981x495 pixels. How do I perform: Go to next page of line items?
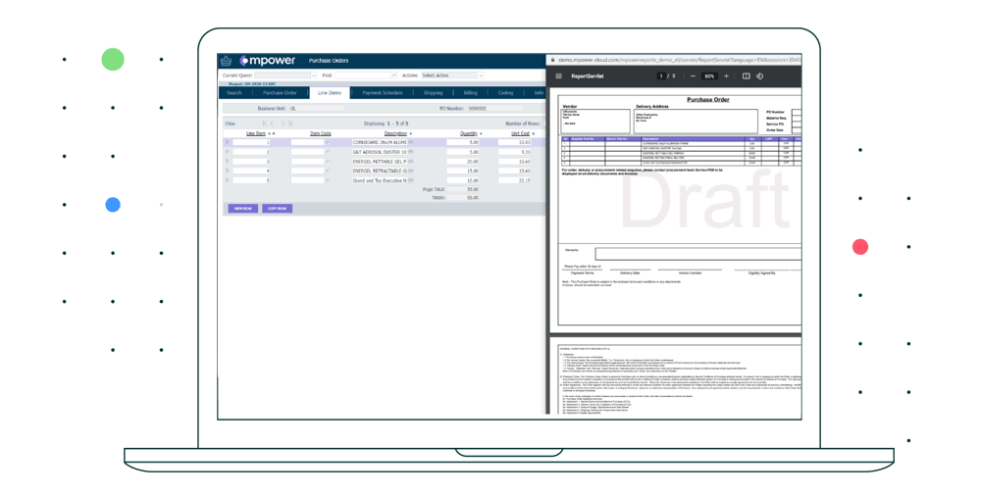(283, 124)
